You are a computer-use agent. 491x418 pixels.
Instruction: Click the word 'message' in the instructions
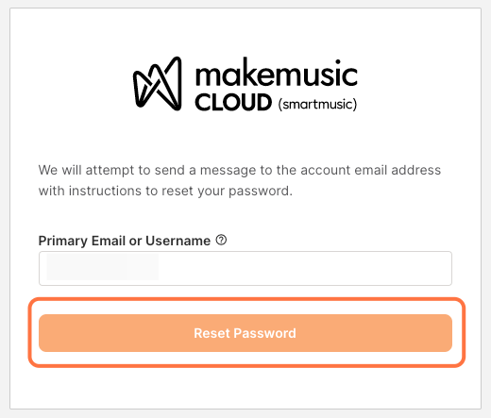click(x=229, y=171)
